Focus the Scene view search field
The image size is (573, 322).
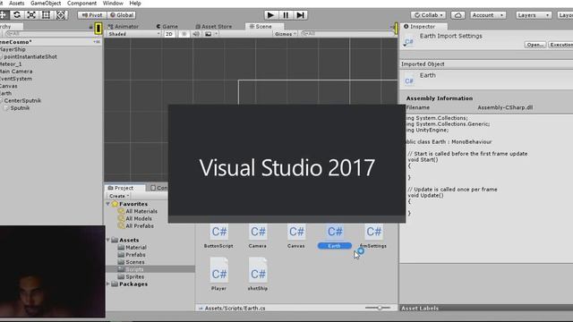(346, 34)
